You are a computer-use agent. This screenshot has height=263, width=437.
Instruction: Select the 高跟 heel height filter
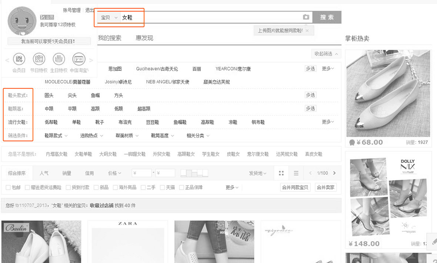(x=95, y=109)
